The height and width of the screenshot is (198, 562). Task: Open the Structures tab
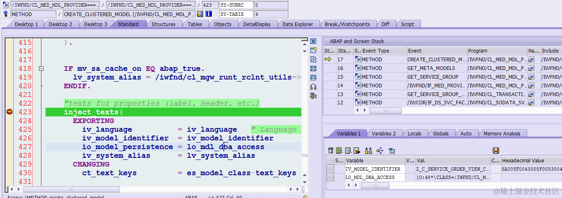pyautogui.click(x=163, y=24)
